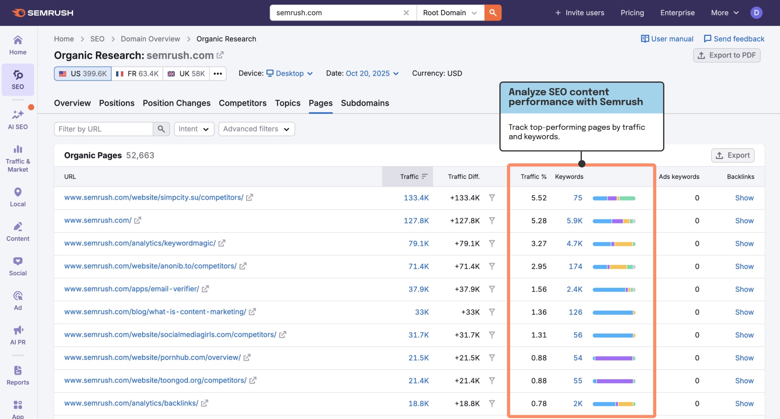Open the Root Domain dropdown
This screenshot has width=780, height=419.
click(x=449, y=13)
